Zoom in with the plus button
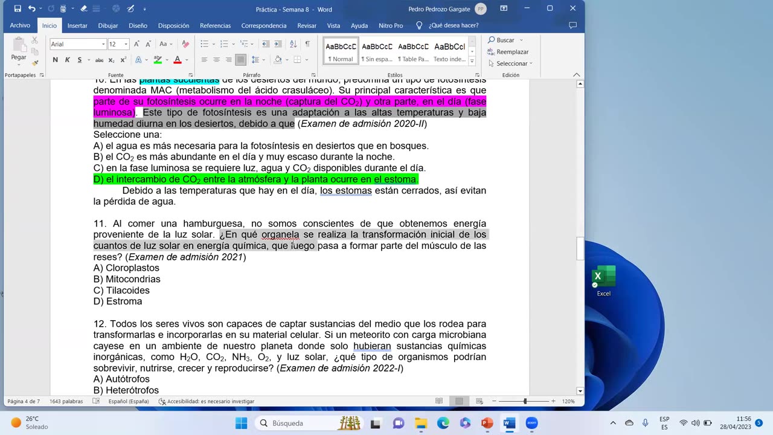The width and height of the screenshot is (773, 435). pos(553,401)
